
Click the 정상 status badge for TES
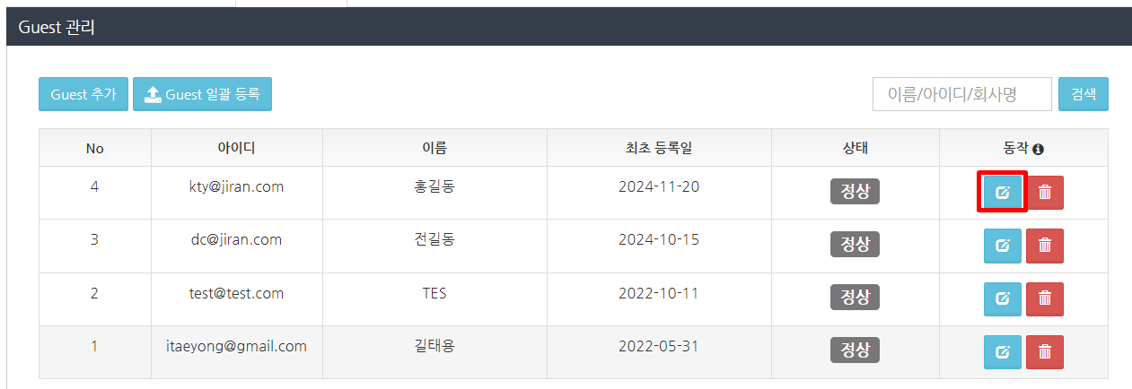tap(855, 298)
